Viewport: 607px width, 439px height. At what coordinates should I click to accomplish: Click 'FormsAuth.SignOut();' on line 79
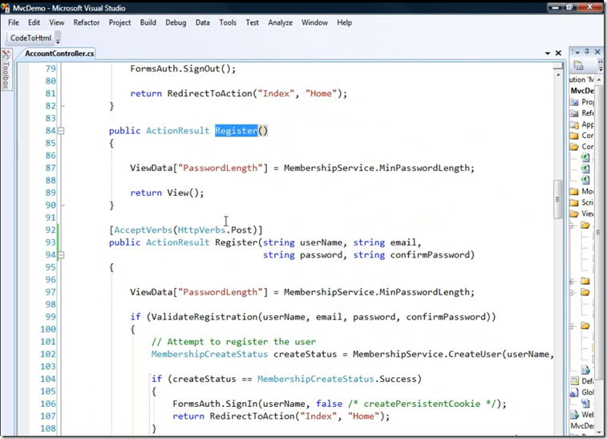pos(183,69)
